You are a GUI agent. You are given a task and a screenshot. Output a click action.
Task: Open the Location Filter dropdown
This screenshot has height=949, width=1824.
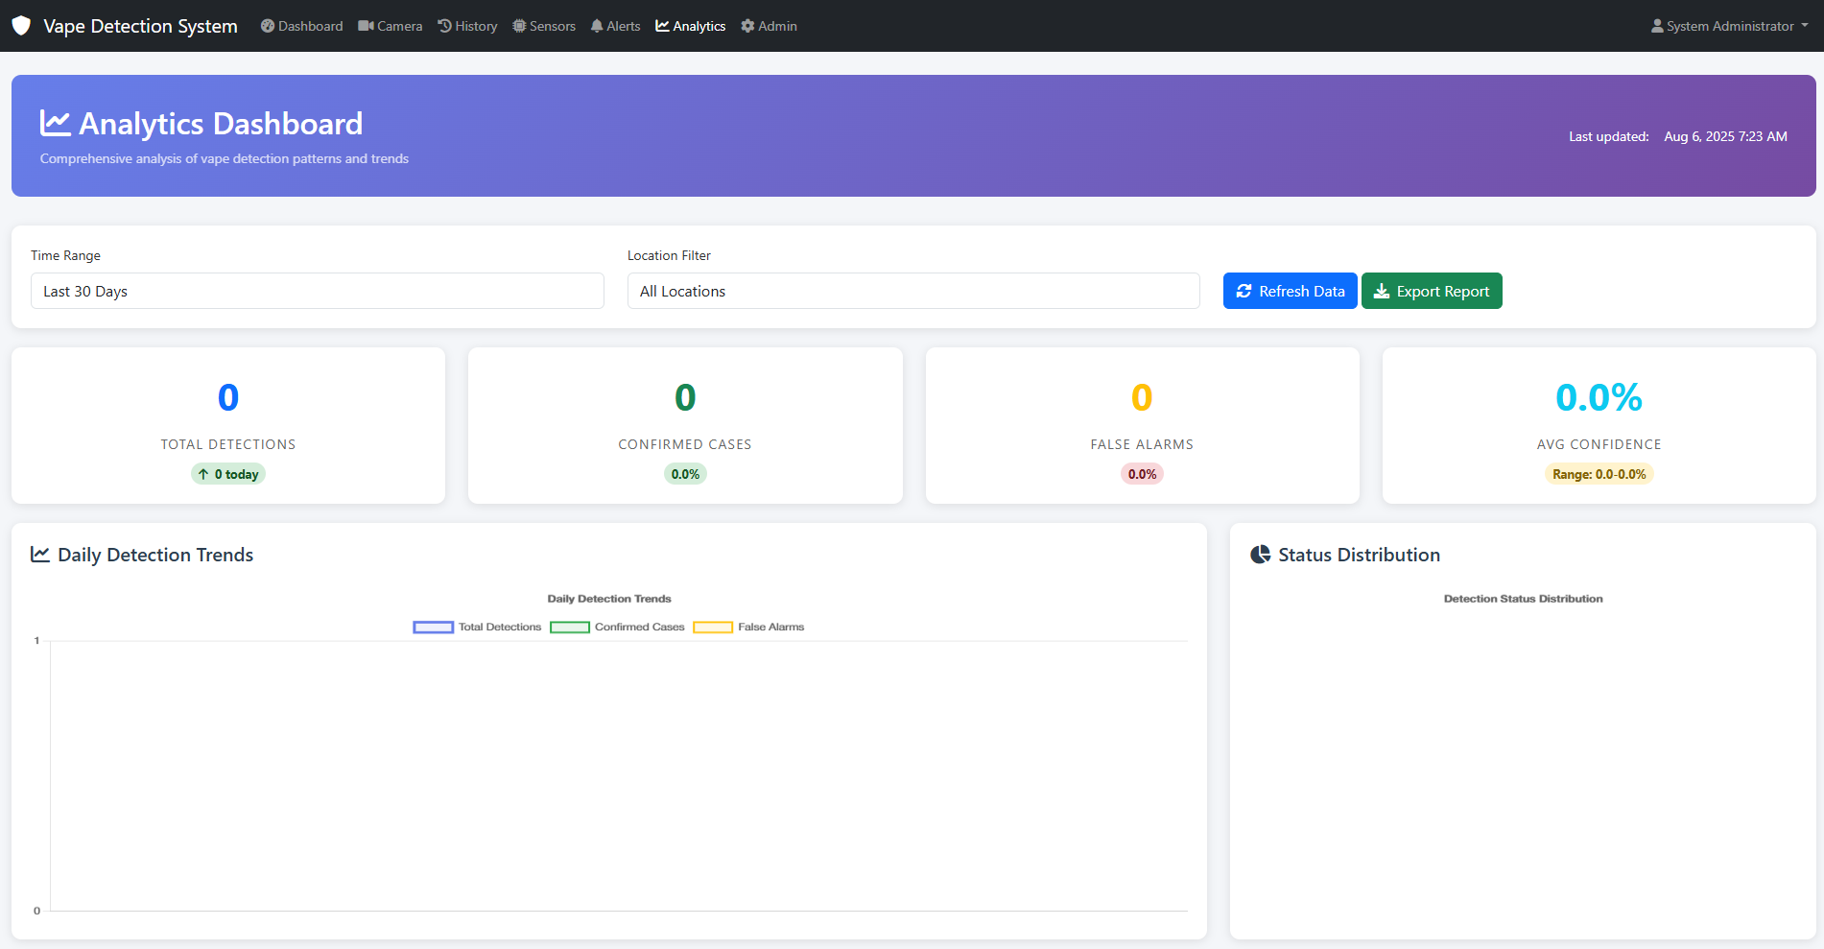(912, 291)
